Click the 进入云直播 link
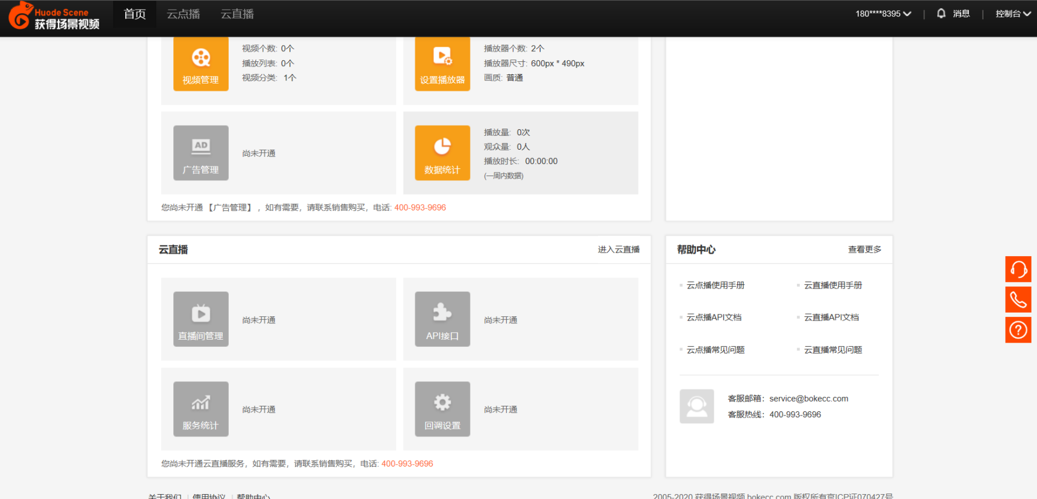The height and width of the screenshot is (499, 1037). (618, 249)
